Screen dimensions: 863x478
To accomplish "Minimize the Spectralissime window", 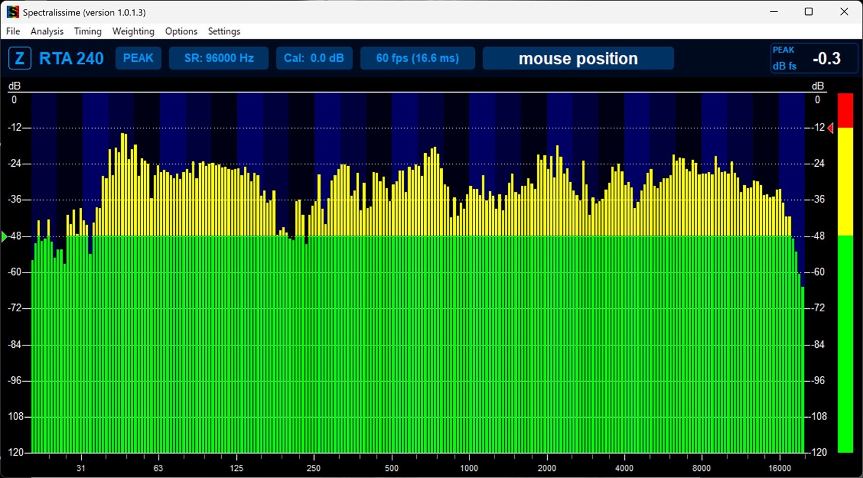I will point(773,12).
